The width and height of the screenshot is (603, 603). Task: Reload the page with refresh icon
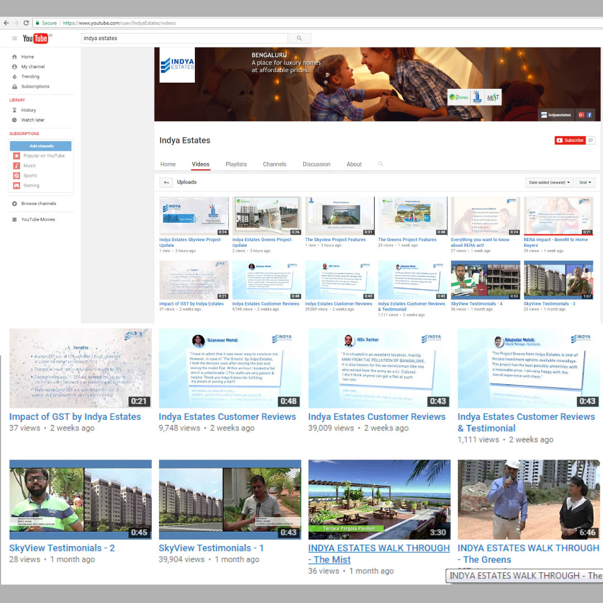(x=26, y=23)
